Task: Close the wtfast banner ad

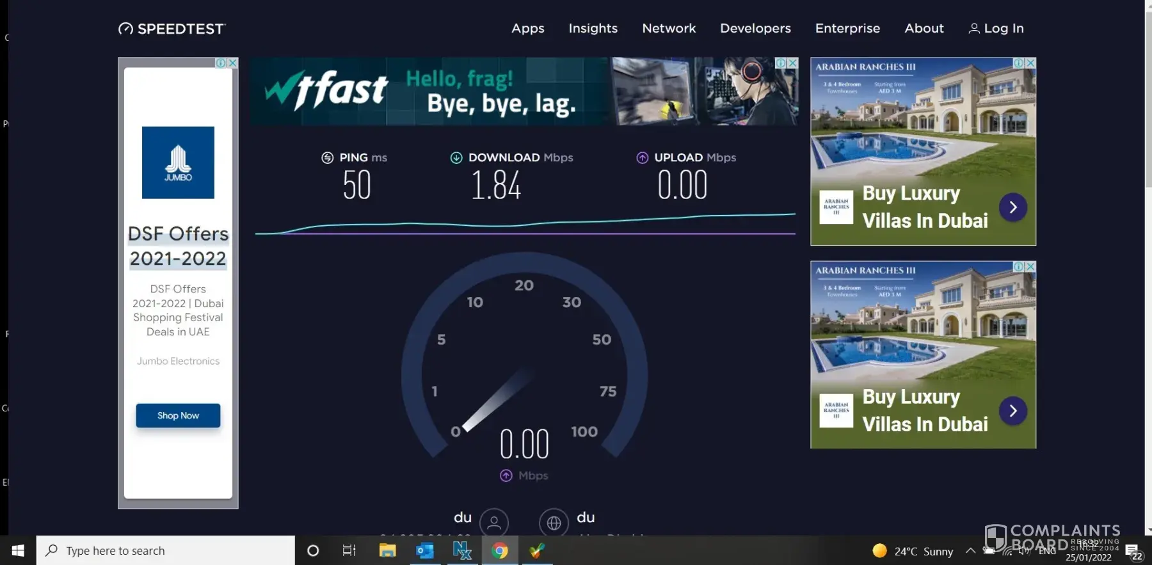Action: click(x=792, y=63)
